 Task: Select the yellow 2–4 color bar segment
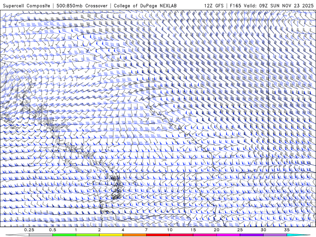pyautogui.click(x=111, y=235)
